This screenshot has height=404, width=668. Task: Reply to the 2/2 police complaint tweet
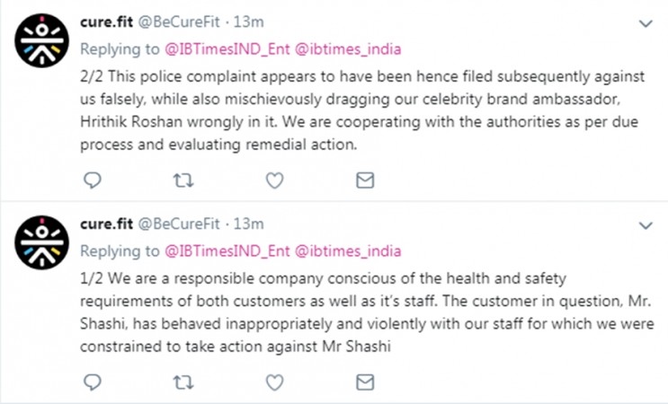click(92, 180)
